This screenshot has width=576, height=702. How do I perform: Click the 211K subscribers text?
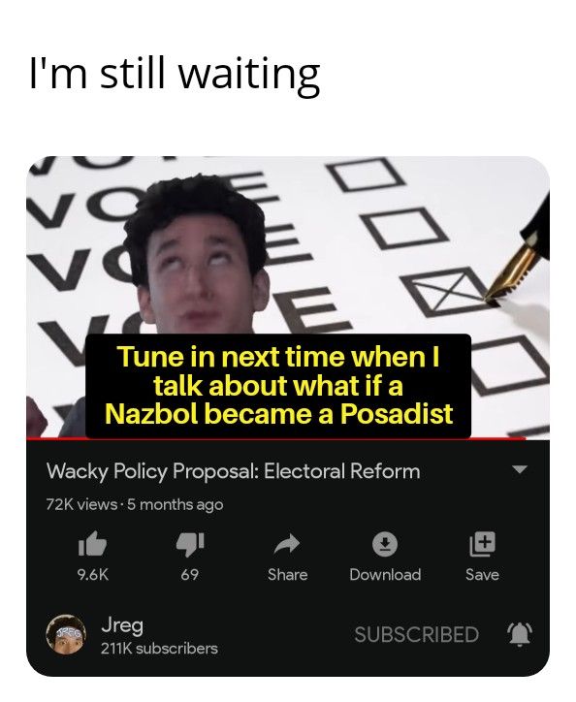[x=159, y=649]
